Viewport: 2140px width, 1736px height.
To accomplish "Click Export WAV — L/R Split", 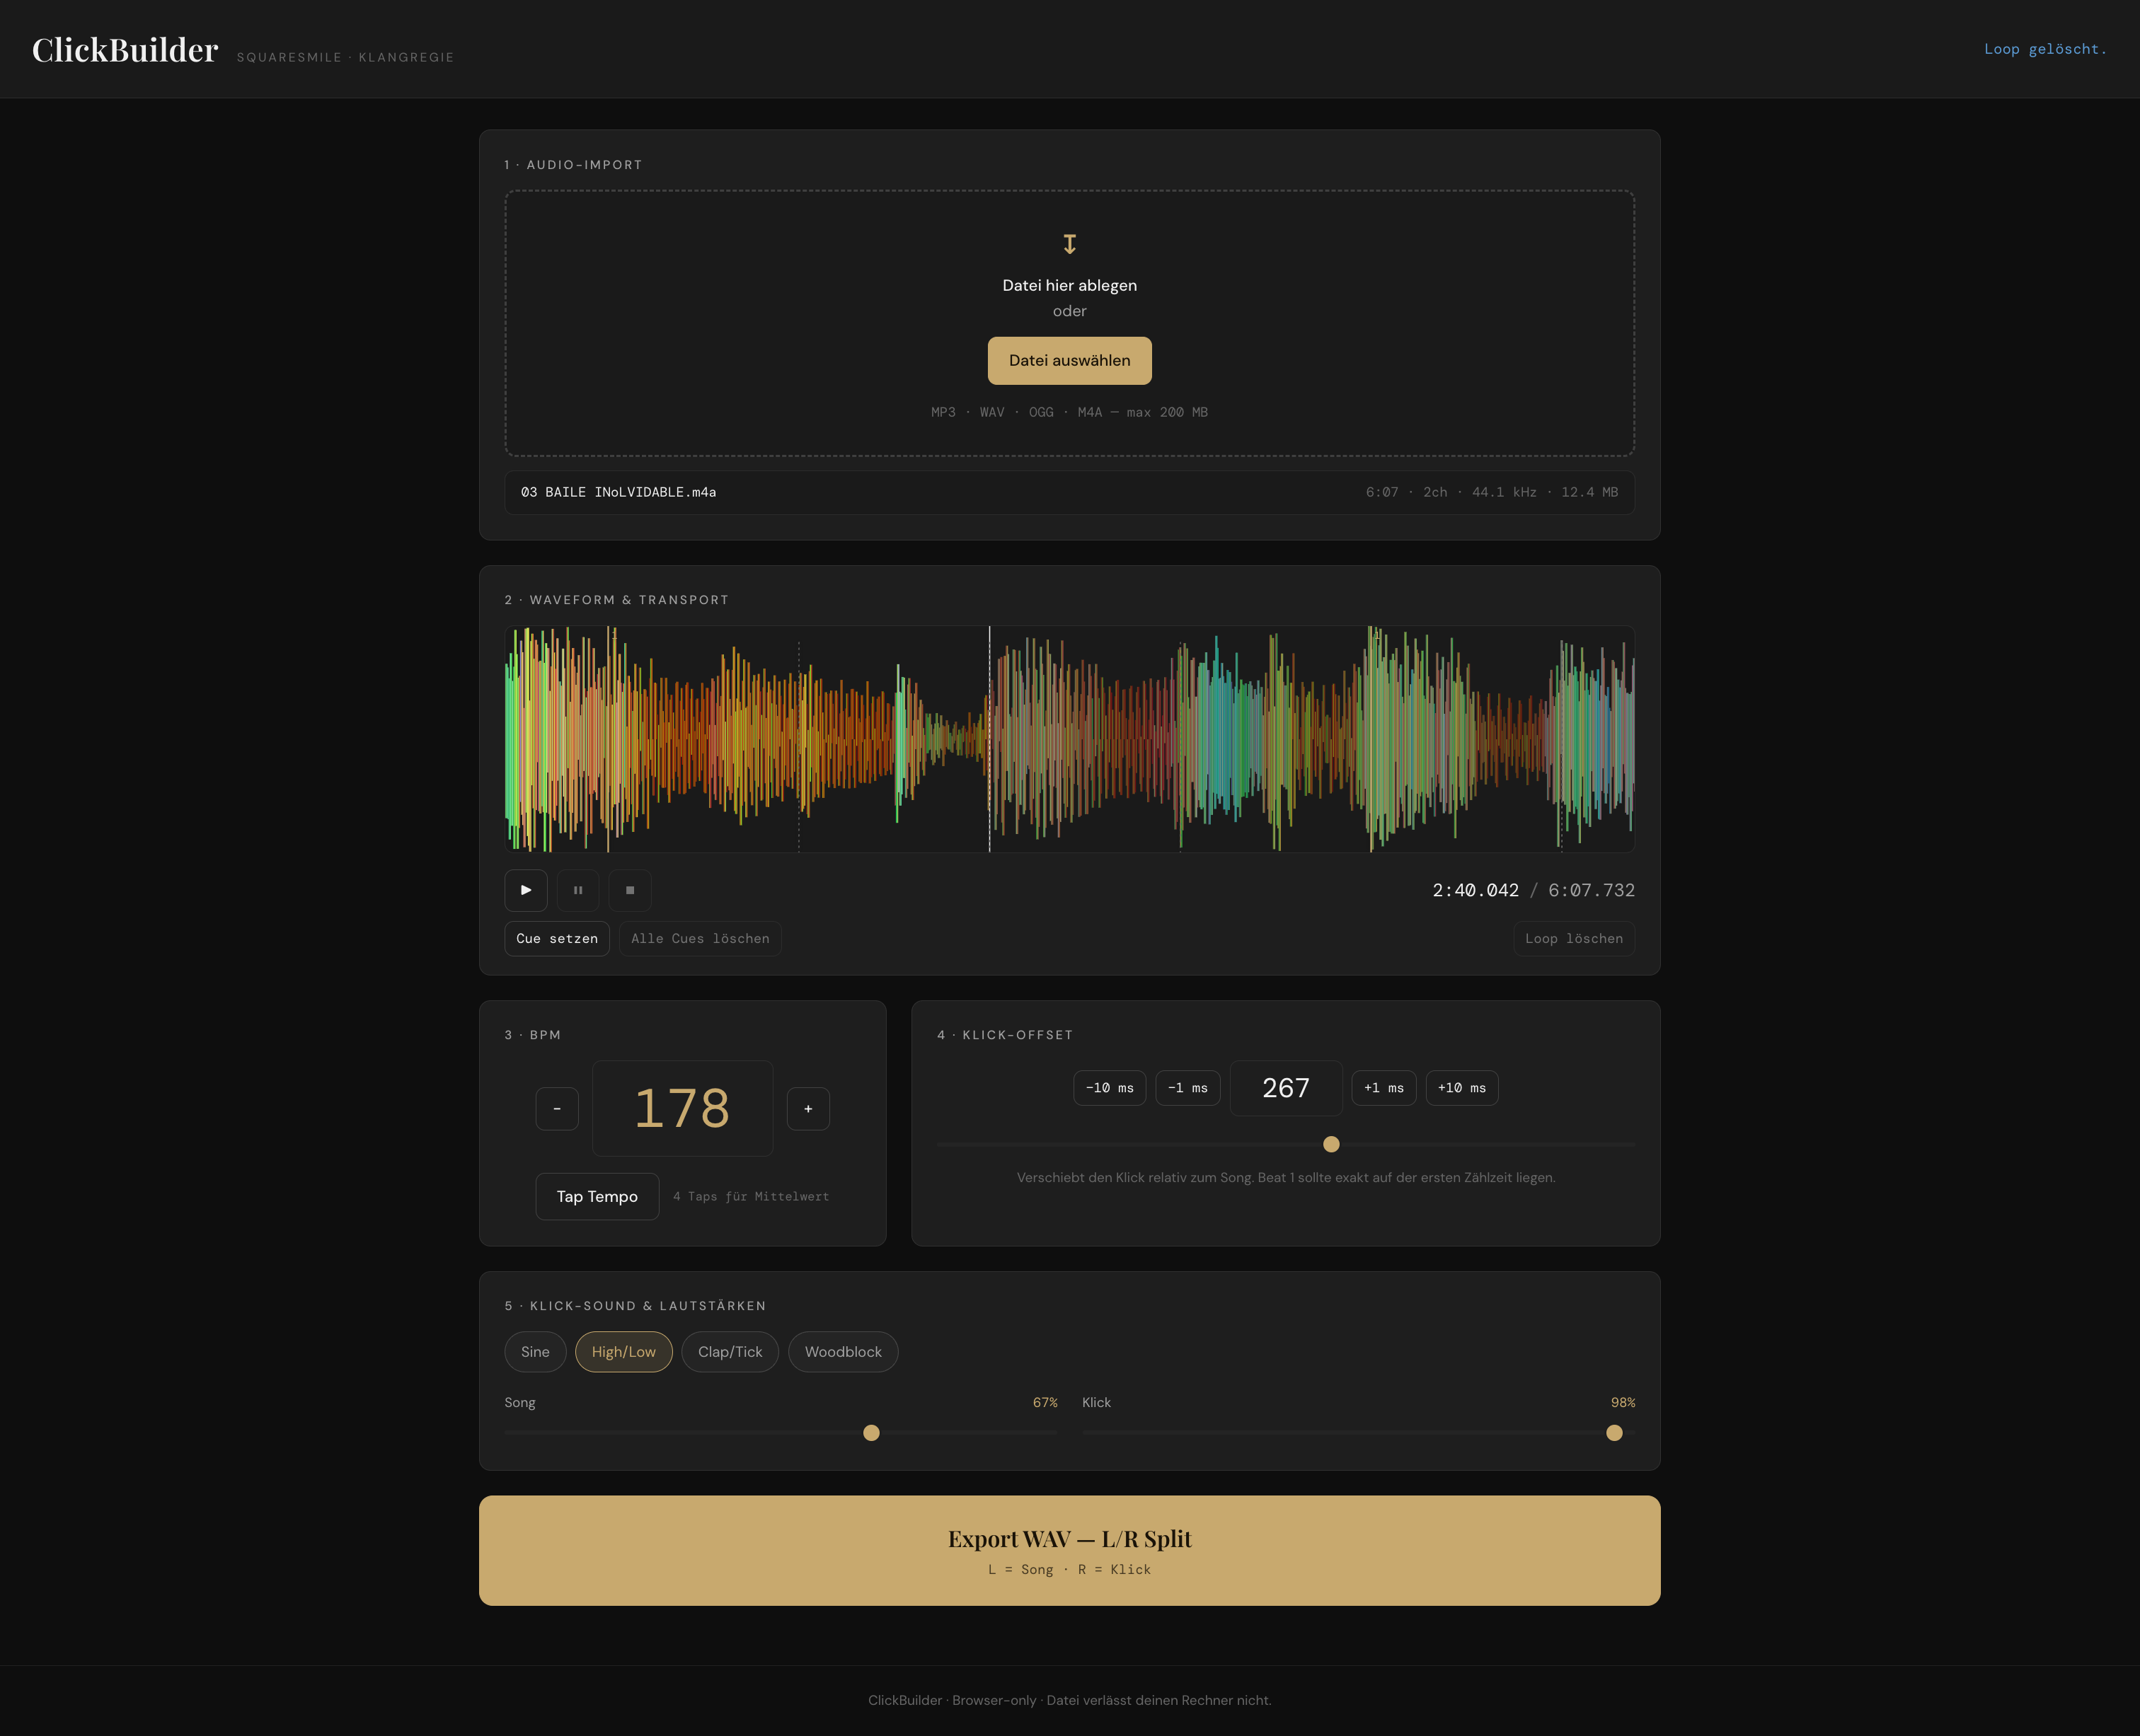I will pos(1069,1550).
